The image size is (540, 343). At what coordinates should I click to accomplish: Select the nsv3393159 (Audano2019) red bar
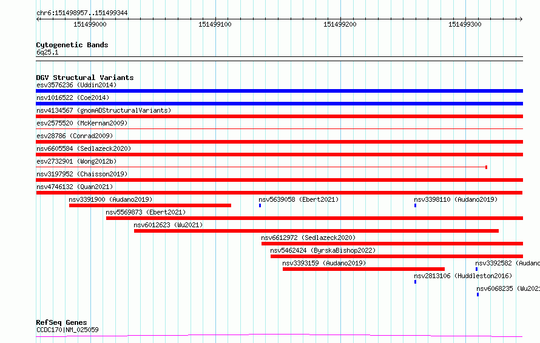pyautogui.click(x=363, y=269)
